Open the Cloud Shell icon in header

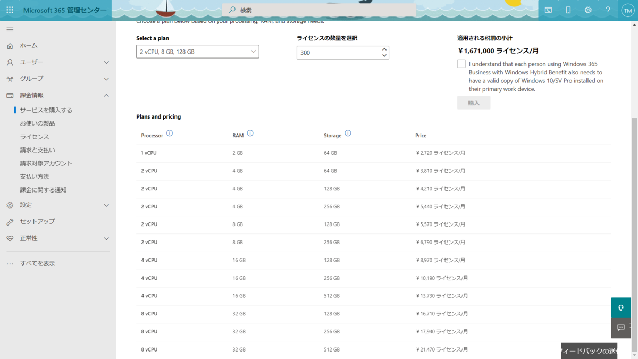point(548,10)
